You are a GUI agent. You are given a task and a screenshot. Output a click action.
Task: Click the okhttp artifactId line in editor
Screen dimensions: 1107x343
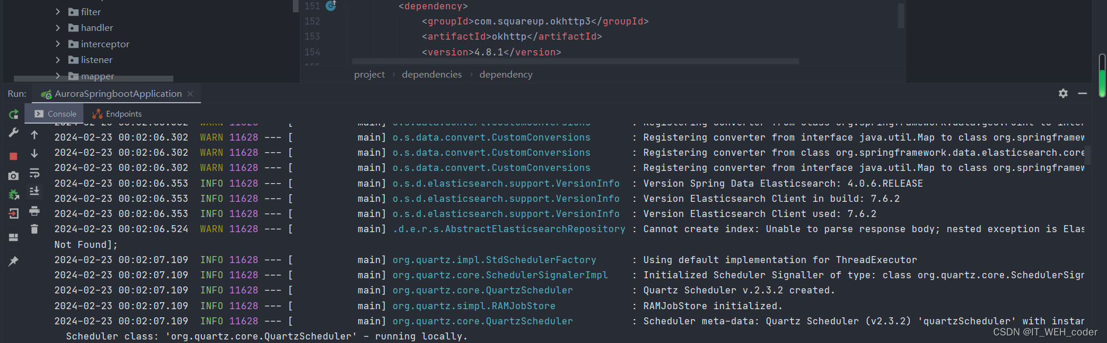click(512, 36)
